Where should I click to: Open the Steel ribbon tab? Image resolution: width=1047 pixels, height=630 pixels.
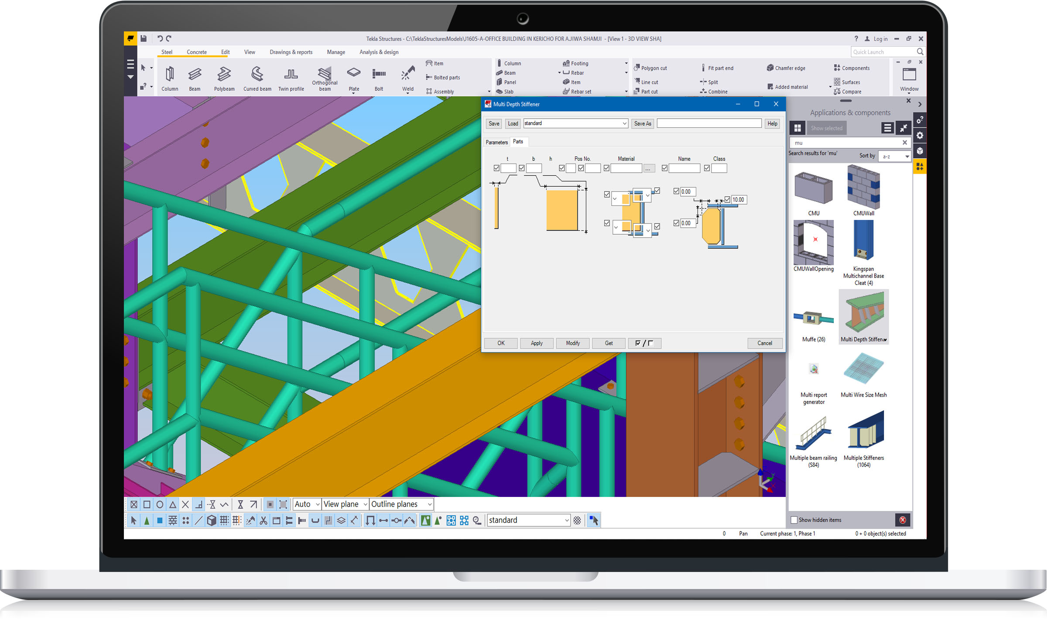167,52
